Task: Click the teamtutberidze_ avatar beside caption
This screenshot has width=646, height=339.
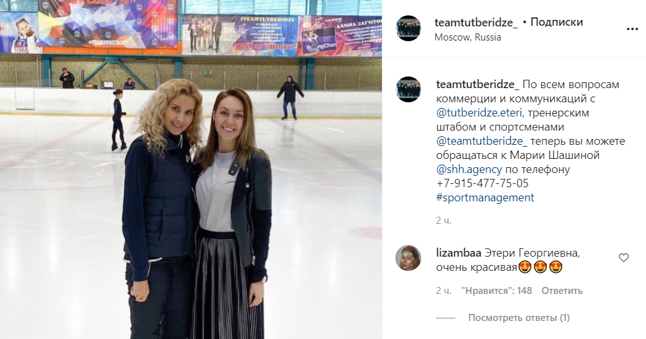Action: coord(408,89)
